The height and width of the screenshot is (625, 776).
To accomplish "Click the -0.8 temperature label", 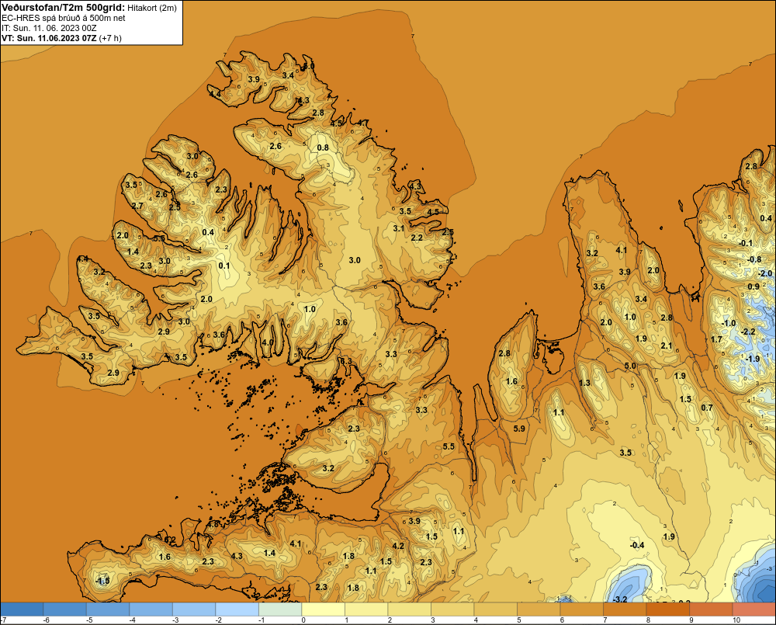I will click(x=753, y=259).
